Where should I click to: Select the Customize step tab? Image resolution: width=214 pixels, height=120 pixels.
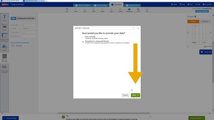(x=116, y=5)
